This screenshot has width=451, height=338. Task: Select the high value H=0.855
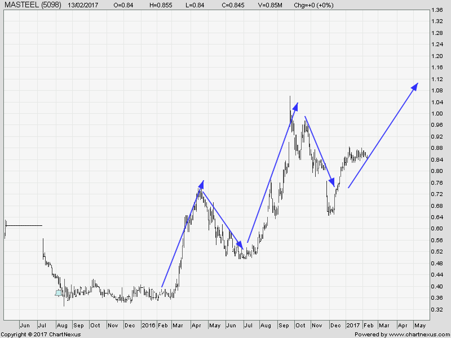point(161,5)
